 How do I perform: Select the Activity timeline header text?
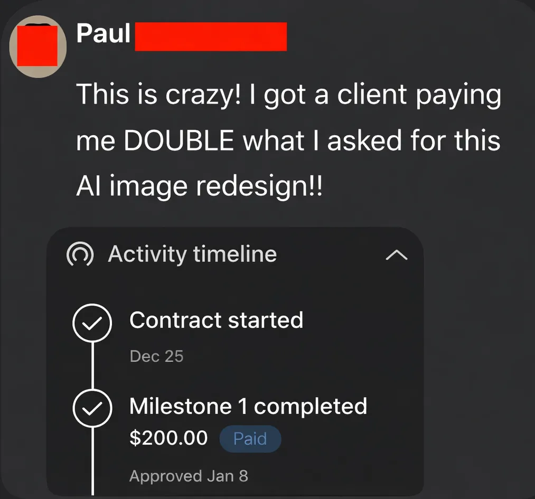click(192, 254)
